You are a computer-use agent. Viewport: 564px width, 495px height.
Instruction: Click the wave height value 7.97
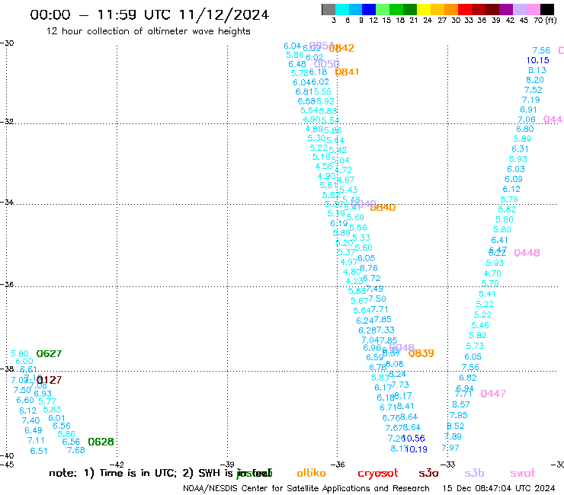point(450,448)
